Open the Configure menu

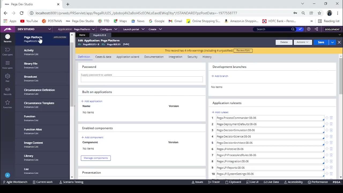(x=109, y=29)
